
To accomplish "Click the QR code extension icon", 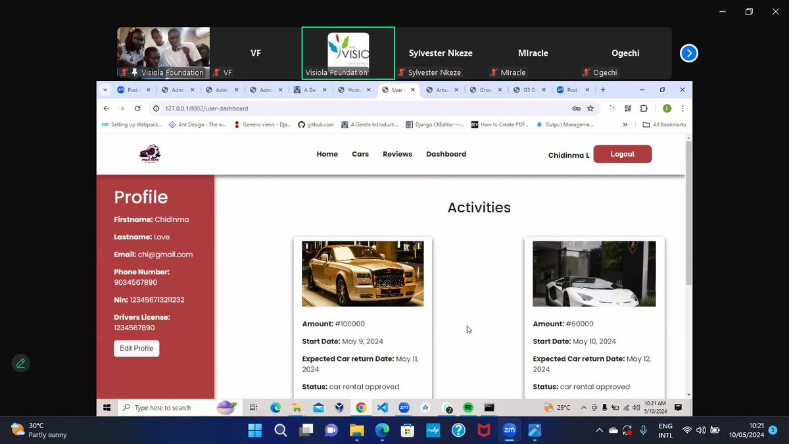I will tap(628, 109).
